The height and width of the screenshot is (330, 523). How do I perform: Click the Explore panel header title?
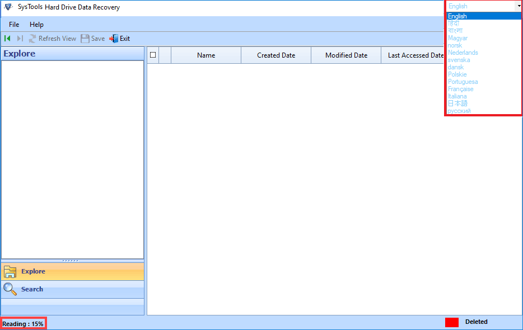20,54
